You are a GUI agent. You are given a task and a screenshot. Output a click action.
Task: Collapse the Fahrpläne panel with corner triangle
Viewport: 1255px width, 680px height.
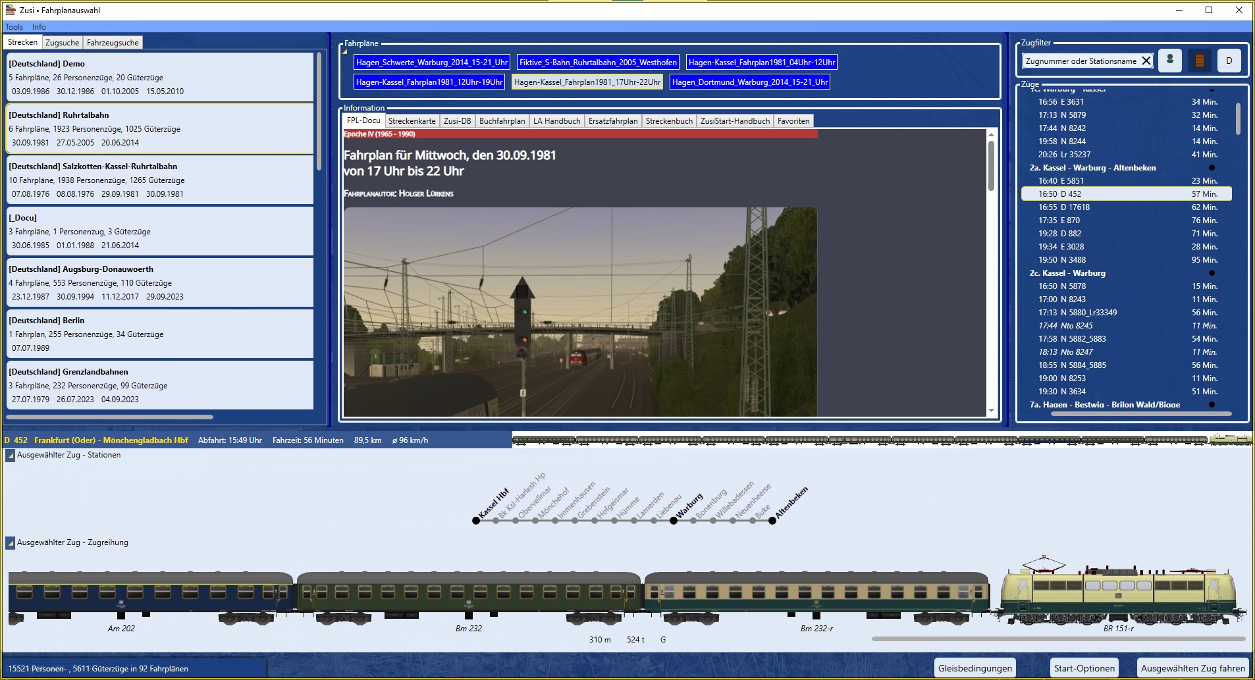click(344, 51)
